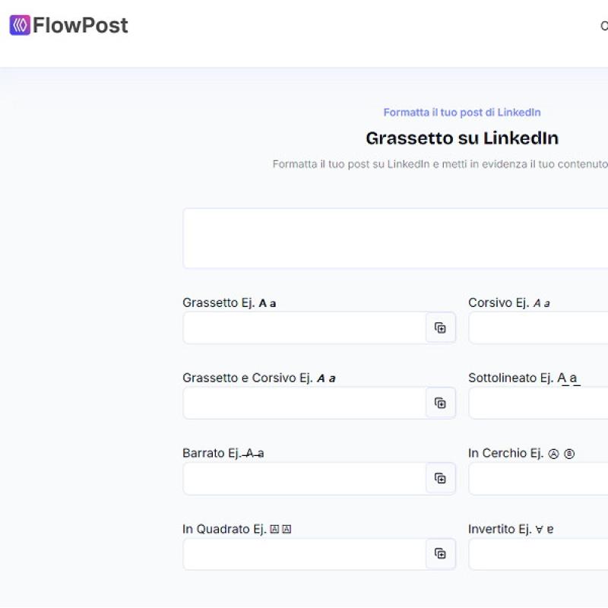Click the 'Formatta il tuo post di LinkedIn' link
The width and height of the screenshot is (608, 608).
tap(461, 112)
